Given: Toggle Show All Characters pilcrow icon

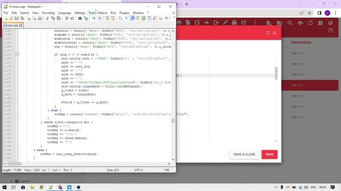Looking at the screenshot, I should 126,19.
